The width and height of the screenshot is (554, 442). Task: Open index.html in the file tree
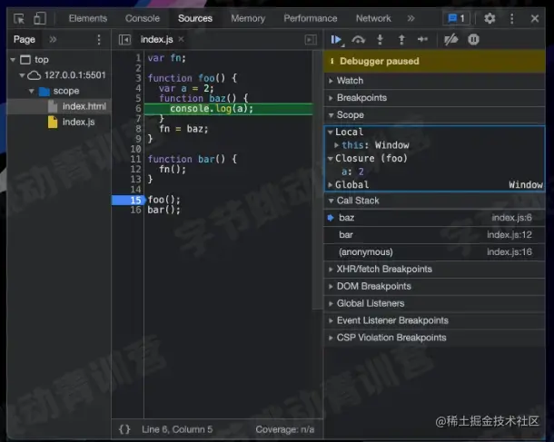84,106
